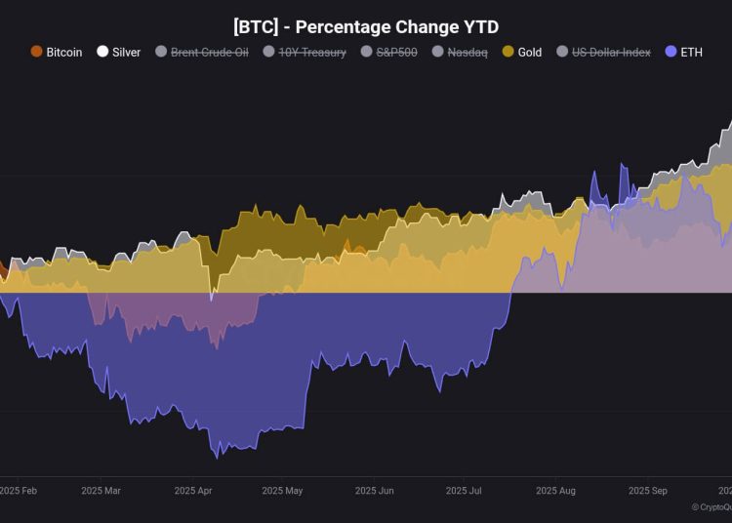Click the gray S&P500 legend dot
The width and height of the screenshot is (732, 523).
(366, 52)
